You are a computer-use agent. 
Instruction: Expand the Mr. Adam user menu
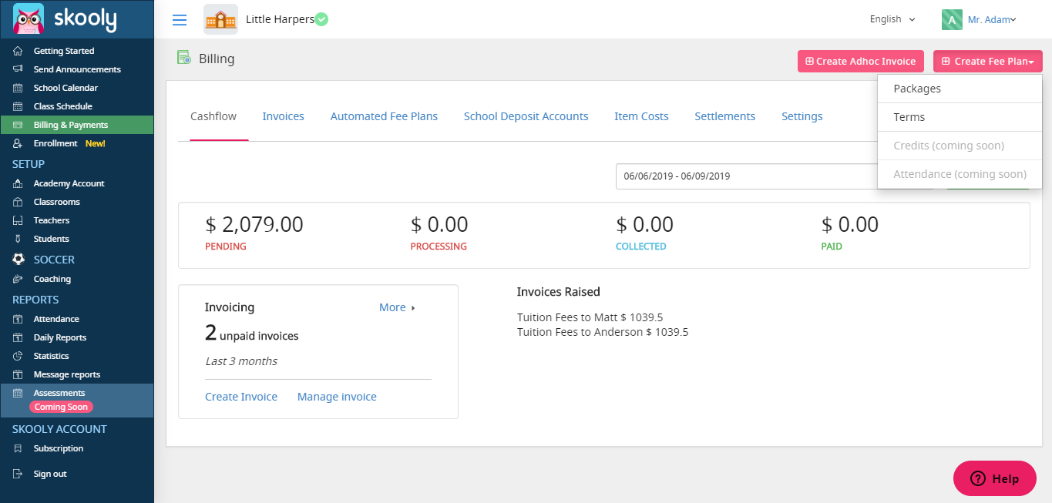pyautogui.click(x=992, y=19)
